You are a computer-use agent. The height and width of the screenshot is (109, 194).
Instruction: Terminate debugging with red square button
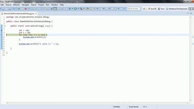coord(25,9)
